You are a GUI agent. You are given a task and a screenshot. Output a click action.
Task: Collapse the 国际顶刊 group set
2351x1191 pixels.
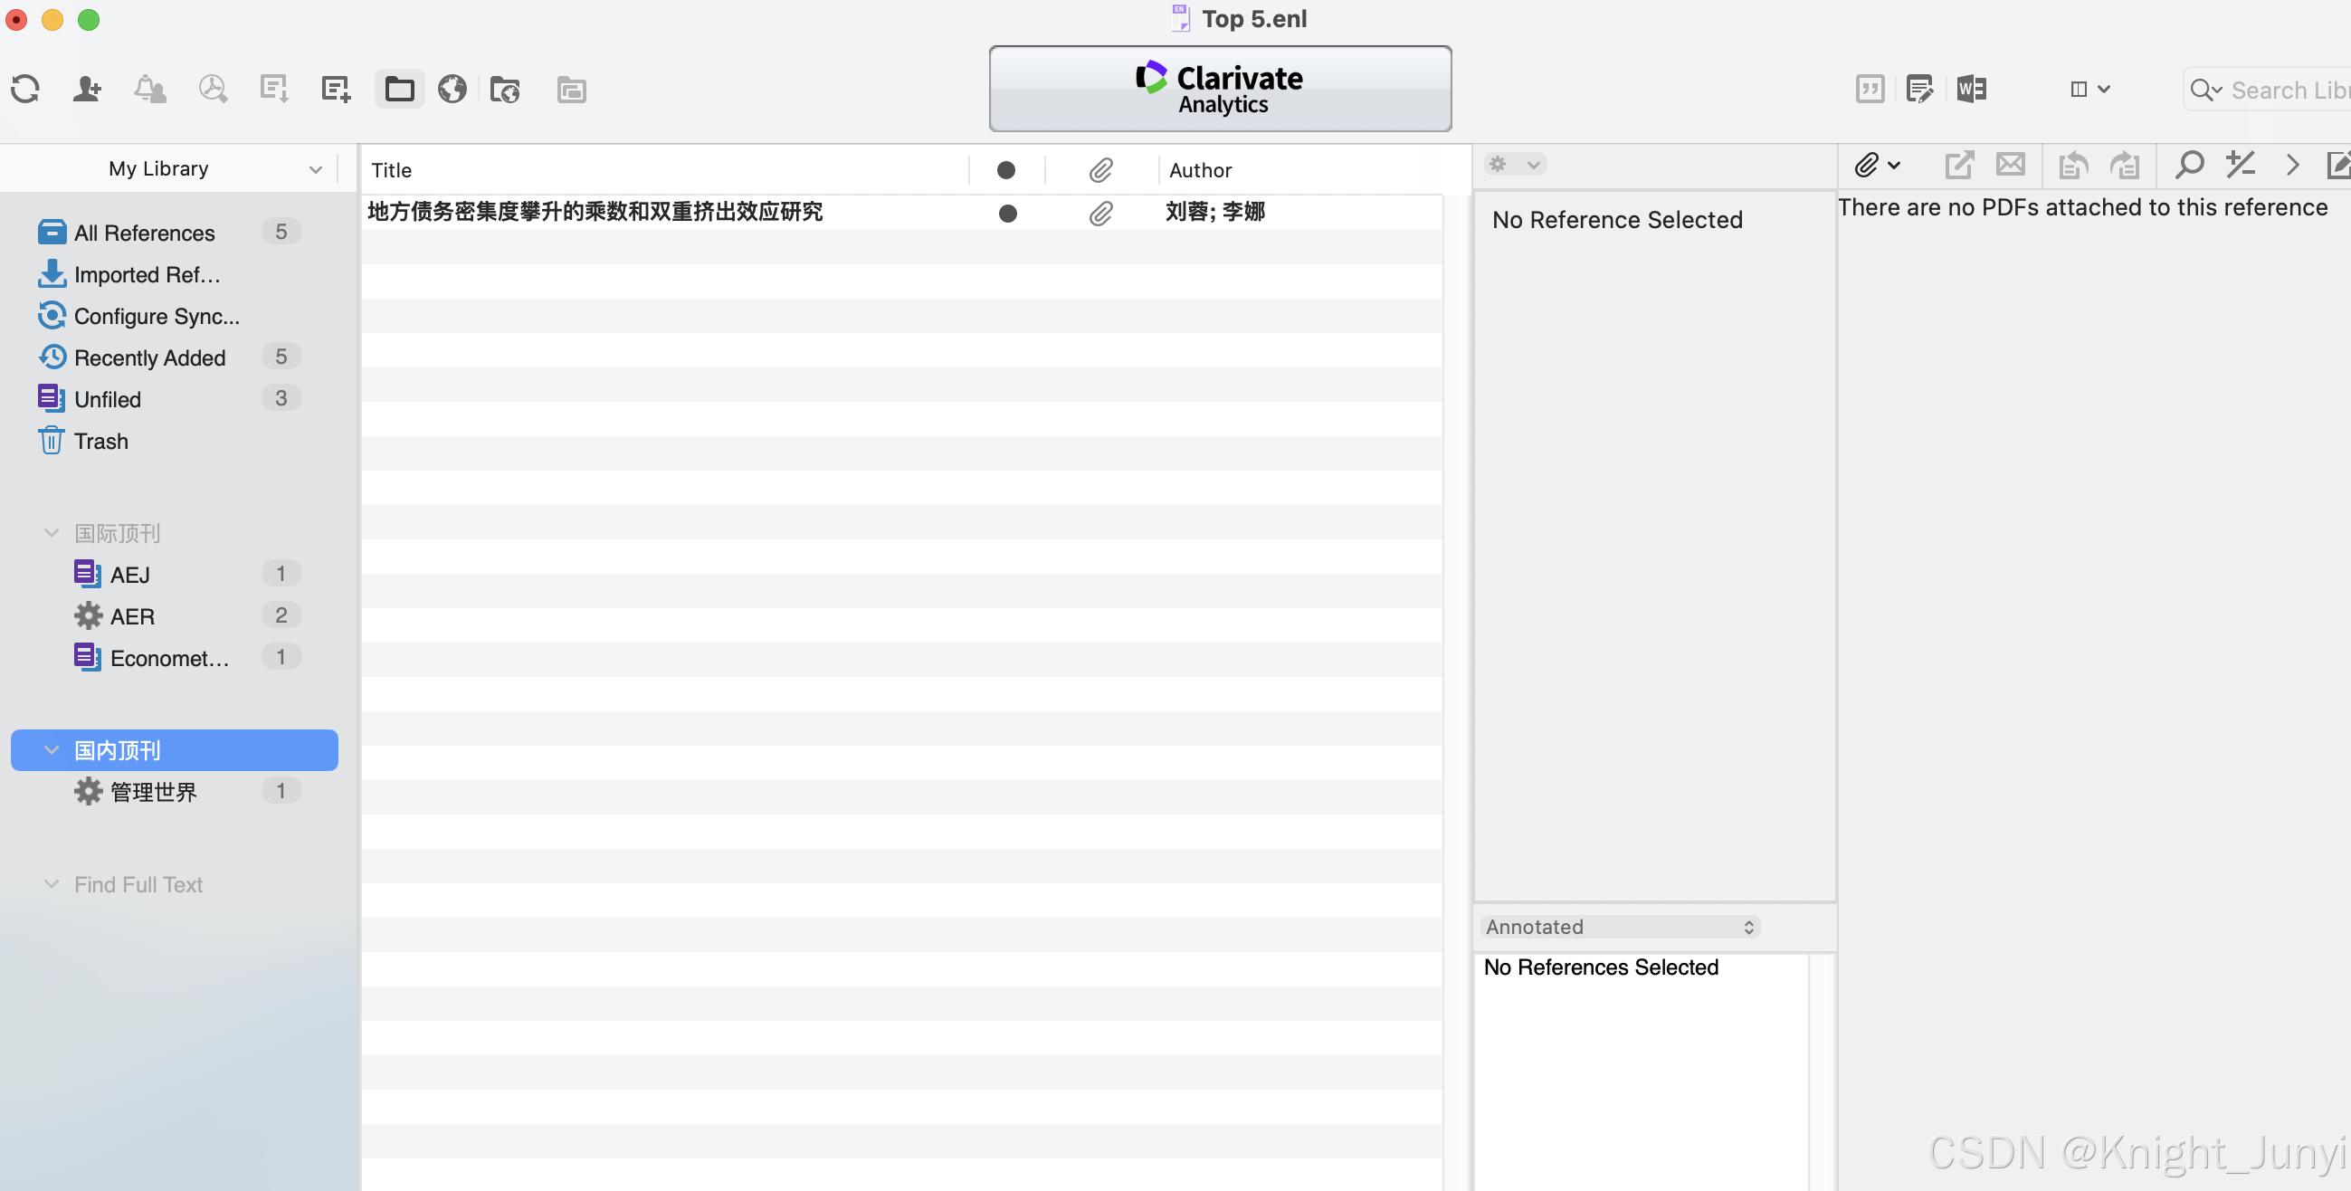pyautogui.click(x=51, y=532)
